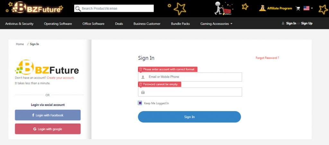Click the Affiliate Program money bag icon
Screen dimensions: 329x145
coord(262,8)
